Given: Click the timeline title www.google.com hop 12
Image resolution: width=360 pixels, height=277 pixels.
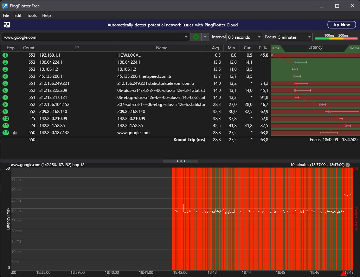Looking at the screenshot, I should [x=47, y=165].
